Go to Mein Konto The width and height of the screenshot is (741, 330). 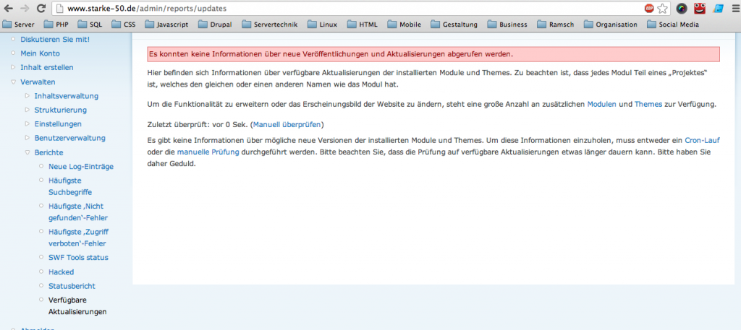click(x=40, y=53)
